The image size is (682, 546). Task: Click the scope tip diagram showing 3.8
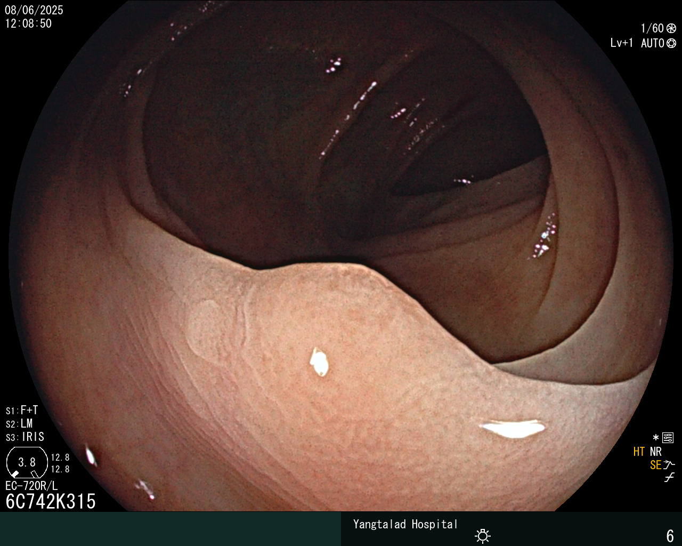(x=26, y=462)
